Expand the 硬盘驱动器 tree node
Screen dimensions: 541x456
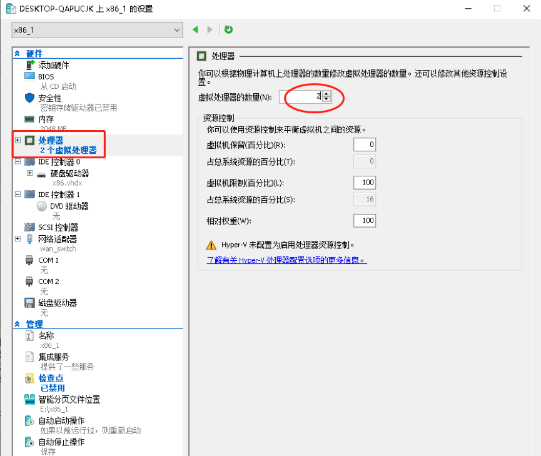tap(30, 173)
